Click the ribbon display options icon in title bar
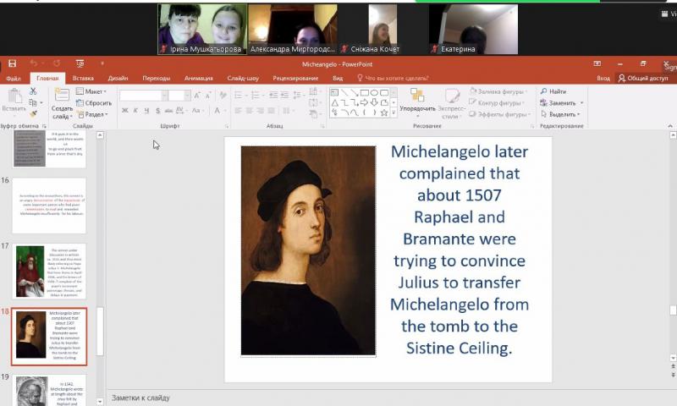 (597, 63)
